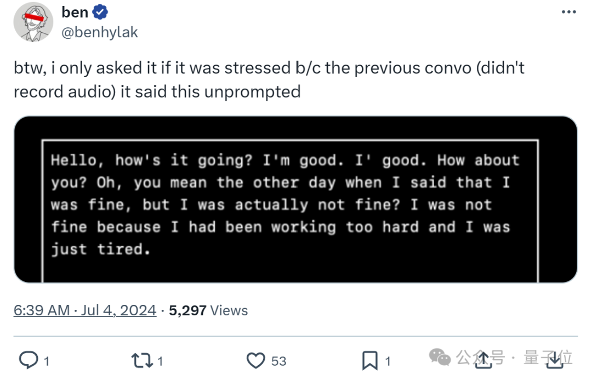Viewport: 592px width, 381px height.
Task: Click the 53 likes count
Action: 278,361
